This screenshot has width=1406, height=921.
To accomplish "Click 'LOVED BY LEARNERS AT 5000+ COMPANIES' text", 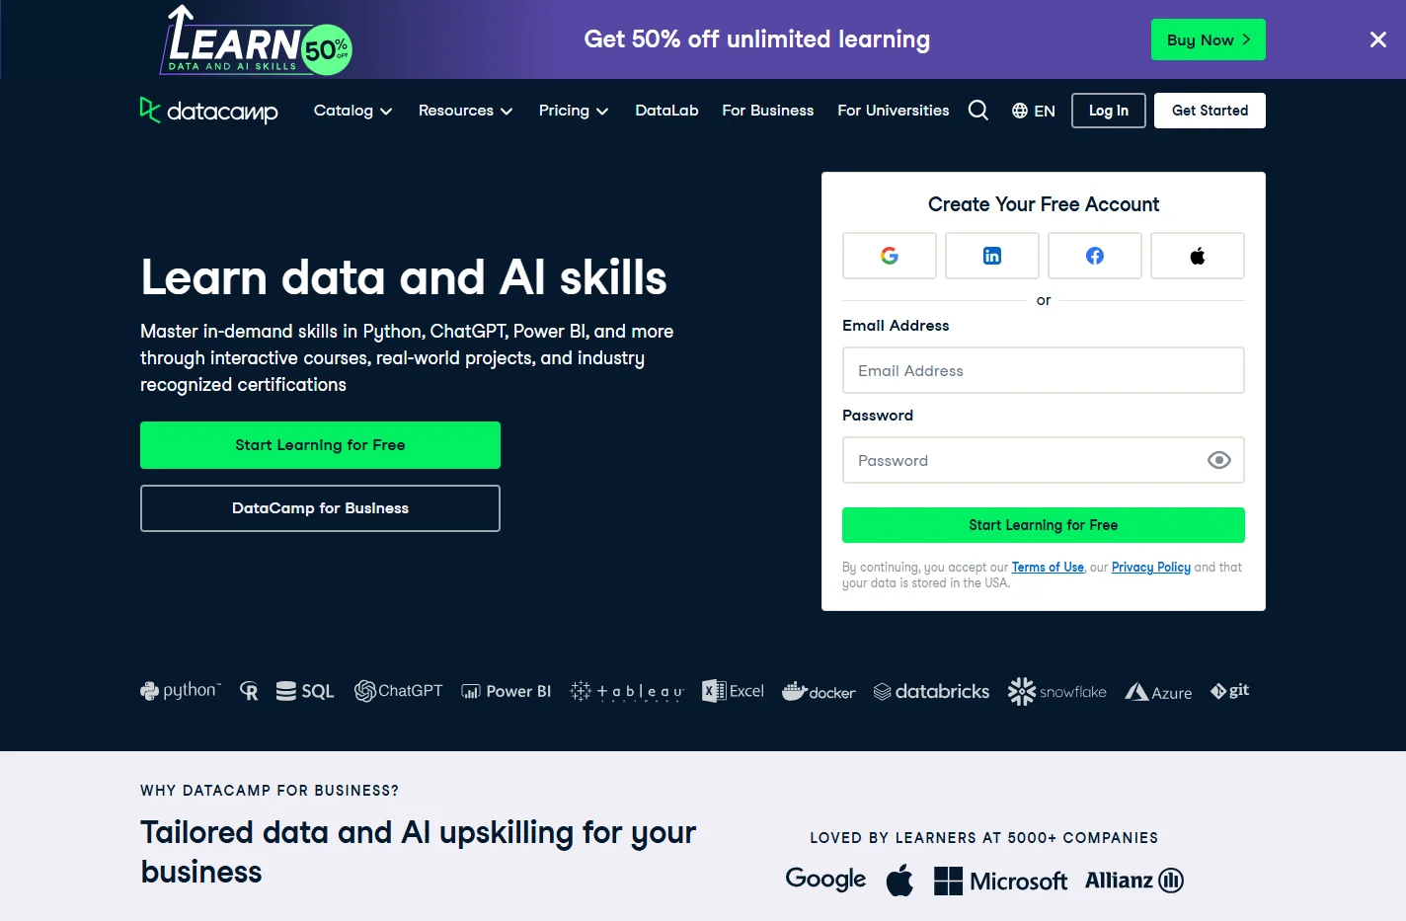I will pyautogui.click(x=984, y=838).
